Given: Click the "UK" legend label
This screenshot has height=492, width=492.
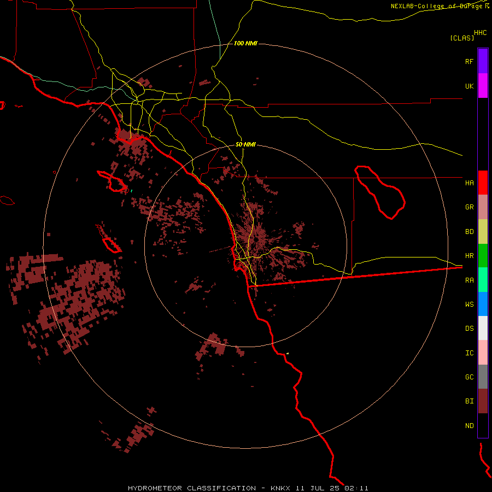Looking at the screenshot, I should point(469,86).
